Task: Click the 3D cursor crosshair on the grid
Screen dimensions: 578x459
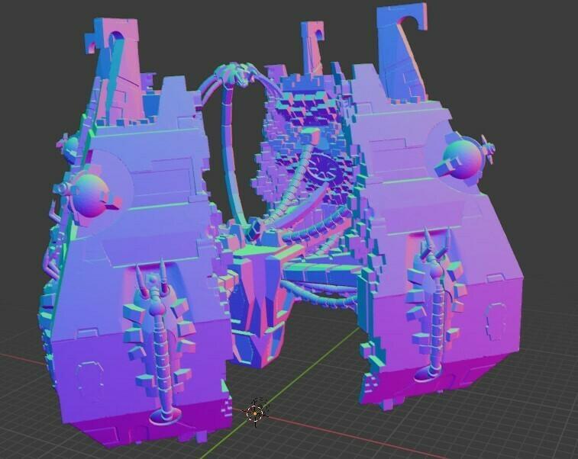Action: point(255,413)
